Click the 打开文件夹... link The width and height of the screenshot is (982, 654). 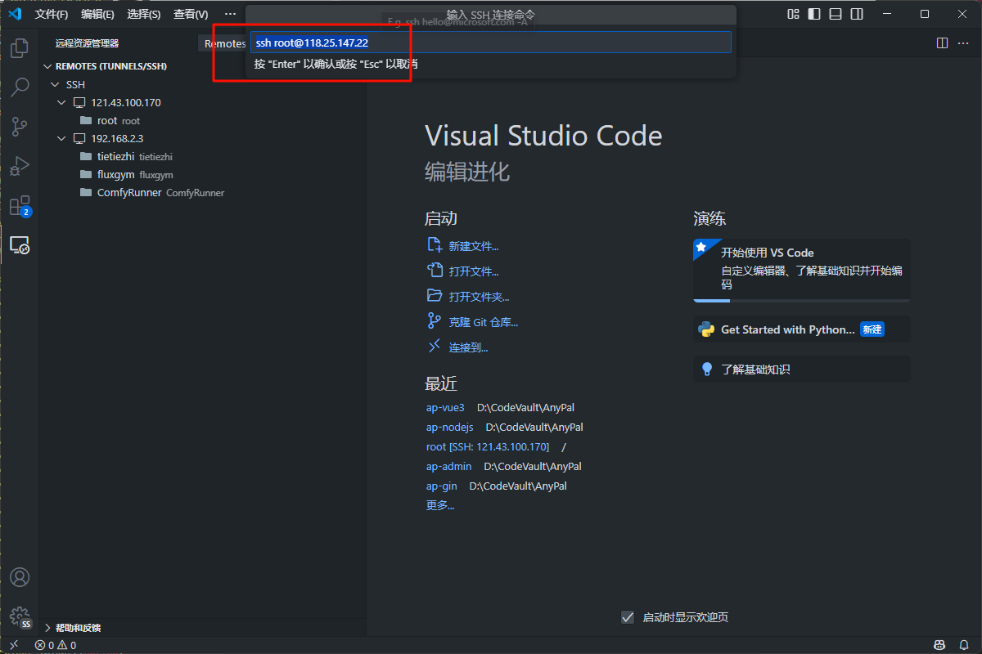tap(479, 297)
